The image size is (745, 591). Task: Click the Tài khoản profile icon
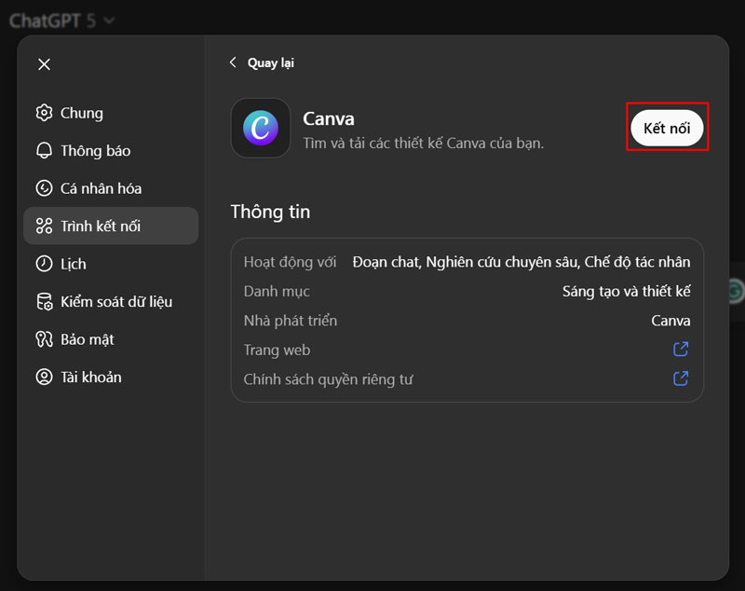click(44, 378)
